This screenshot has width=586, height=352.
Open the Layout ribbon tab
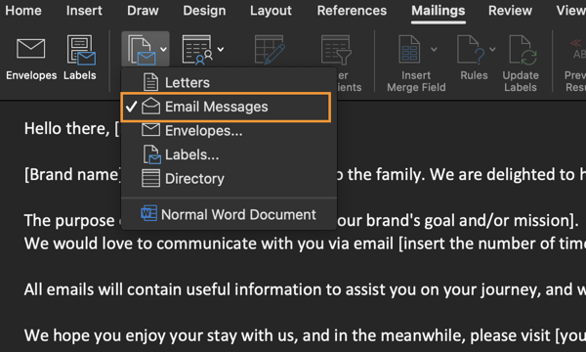(271, 11)
